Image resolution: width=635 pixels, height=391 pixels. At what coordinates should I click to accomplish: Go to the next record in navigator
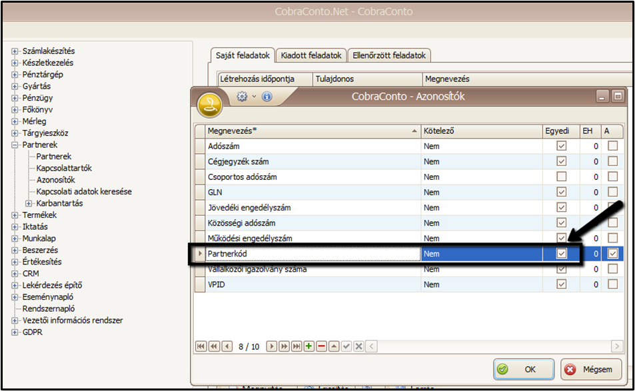click(x=272, y=346)
